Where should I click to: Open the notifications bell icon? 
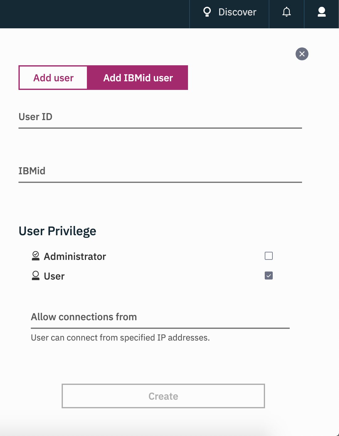(287, 12)
